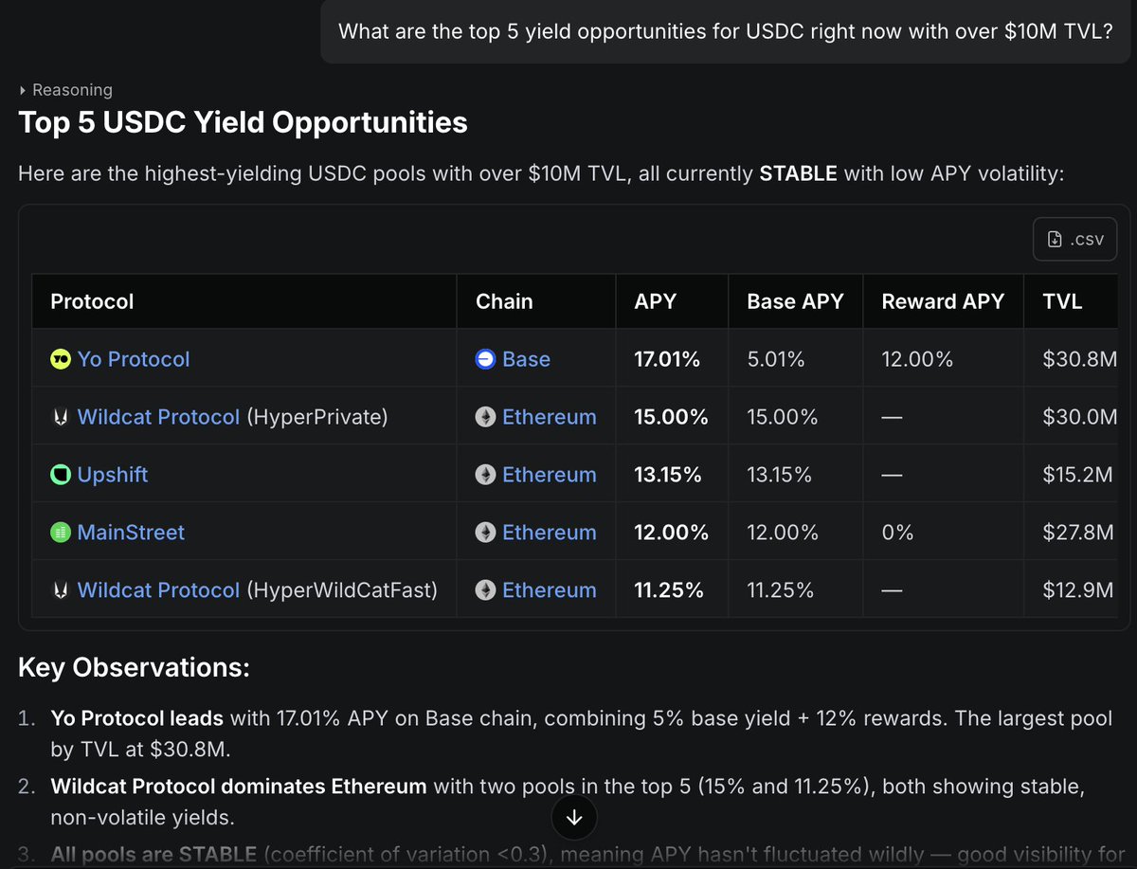This screenshot has height=869, width=1137.
Task: Click the APY column header
Action: [x=656, y=301]
